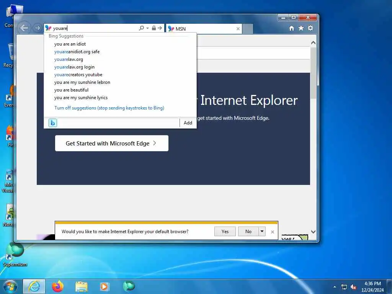This screenshot has height=294, width=392.
Task: Expand the dropdown arrow next to No
Action: pyautogui.click(x=262, y=232)
